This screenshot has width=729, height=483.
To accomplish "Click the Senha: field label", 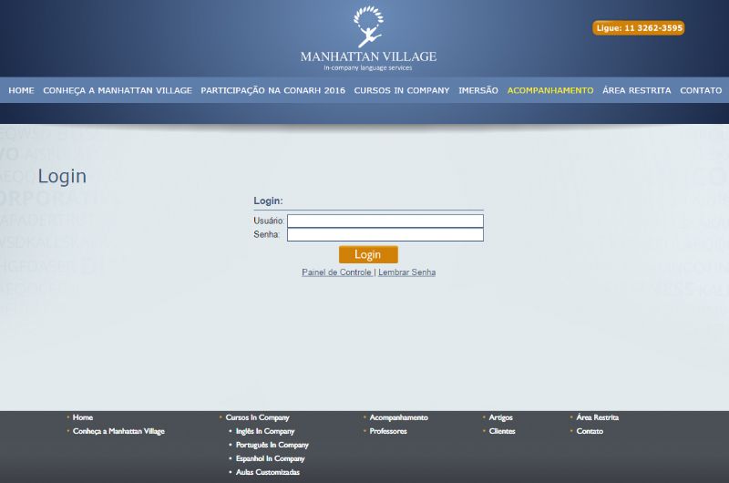I will (266, 234).
